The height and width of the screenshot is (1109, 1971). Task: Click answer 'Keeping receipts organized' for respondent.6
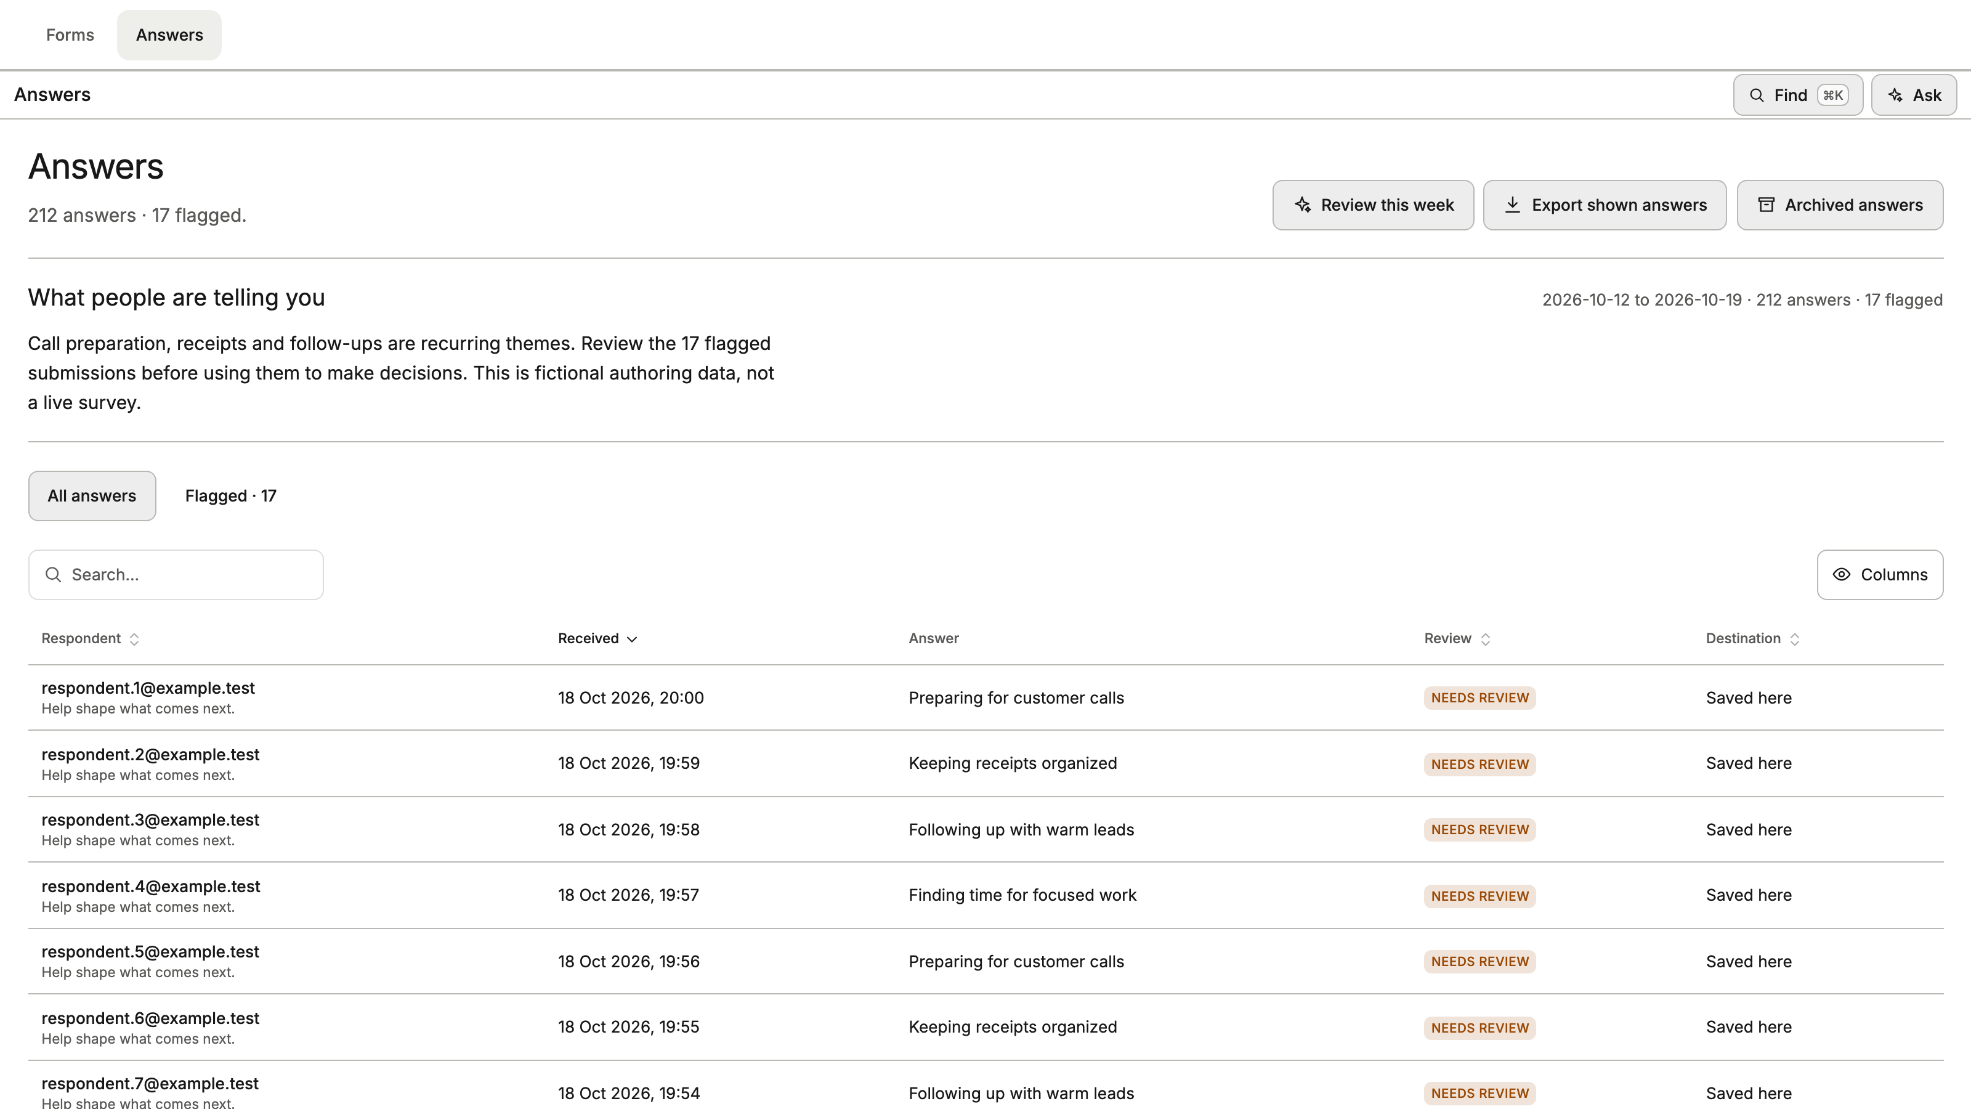pyautogui.click(x=1012, y=1026)
